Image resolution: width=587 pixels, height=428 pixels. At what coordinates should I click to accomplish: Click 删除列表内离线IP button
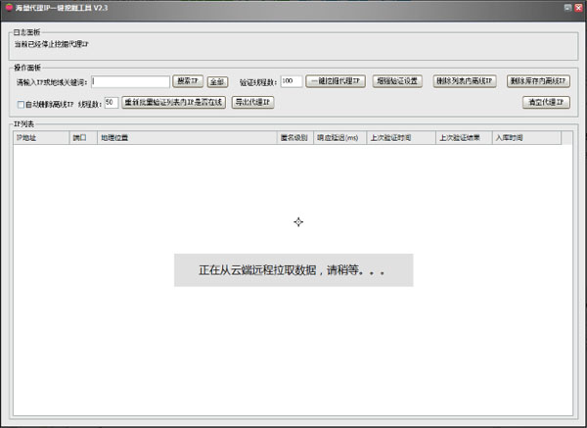465,81
